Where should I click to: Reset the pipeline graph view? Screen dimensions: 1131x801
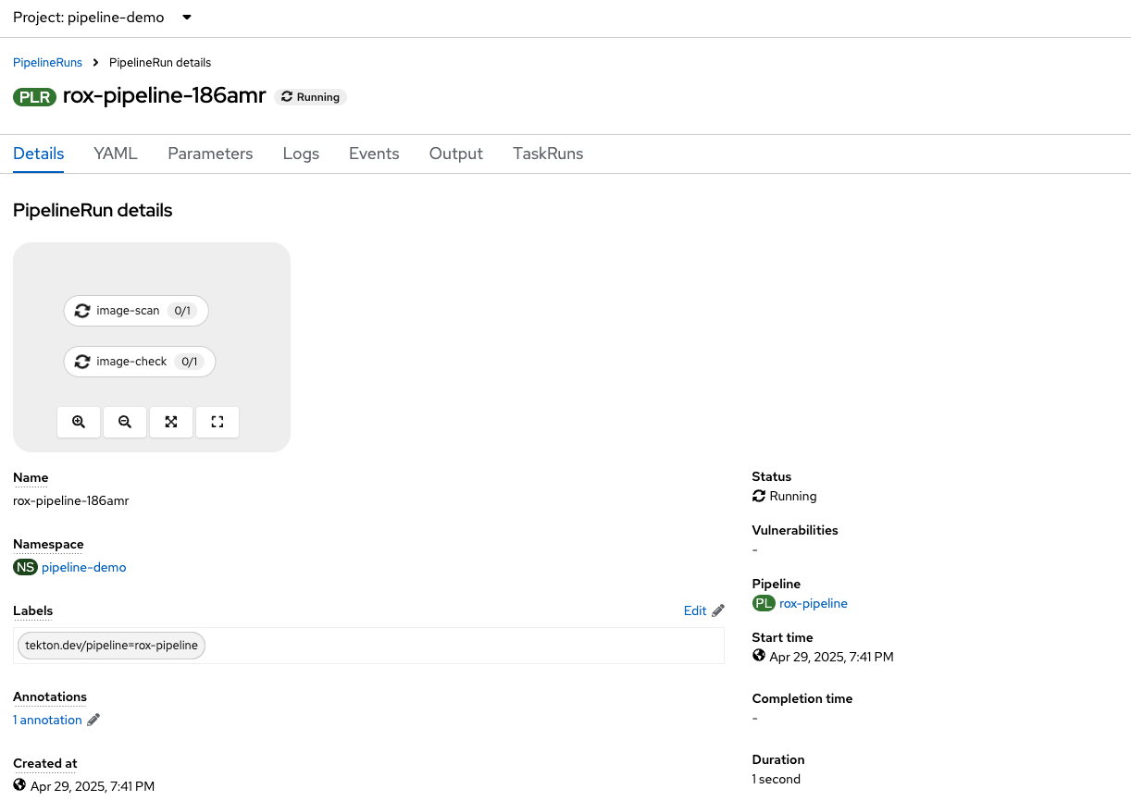(x=217, y=422)
